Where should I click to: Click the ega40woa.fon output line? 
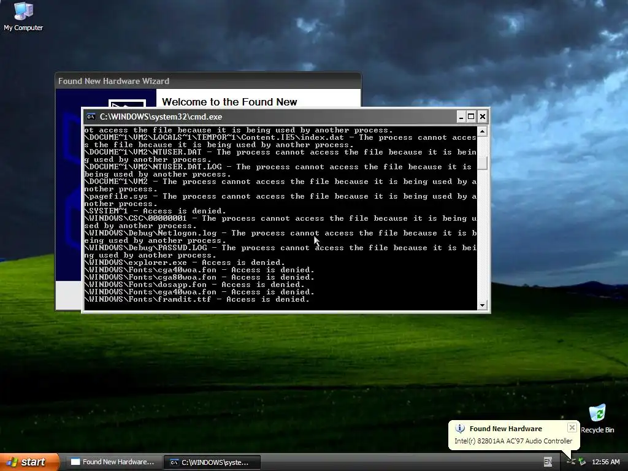tap(199, 292)
